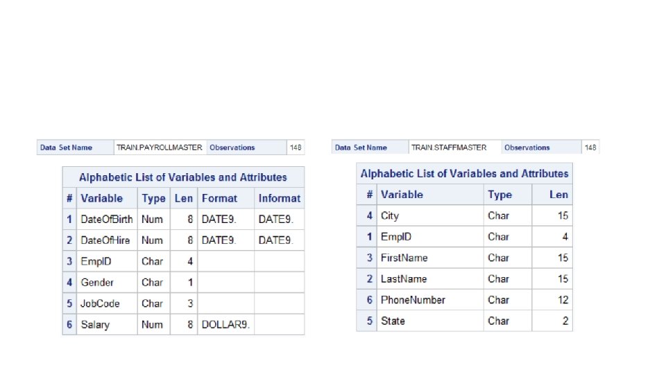Screen dimensions: 666x374
Task: Click the DOLLAR9. format cell
Action: point(226,325)
